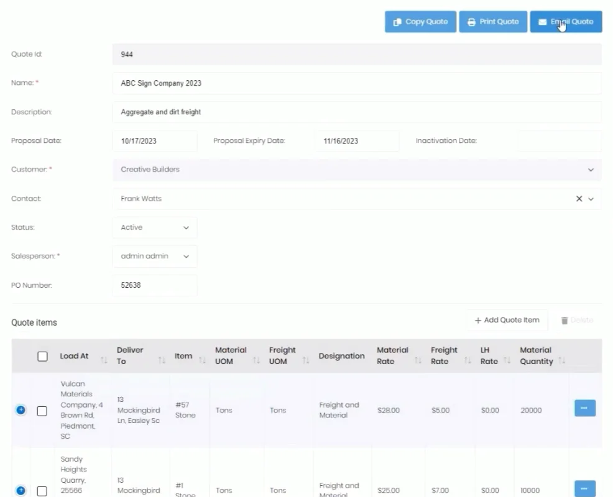This screenshot has width=613, height=497.
Task: Sort by Freight Rate column arrows
Action: click(468, 361)
